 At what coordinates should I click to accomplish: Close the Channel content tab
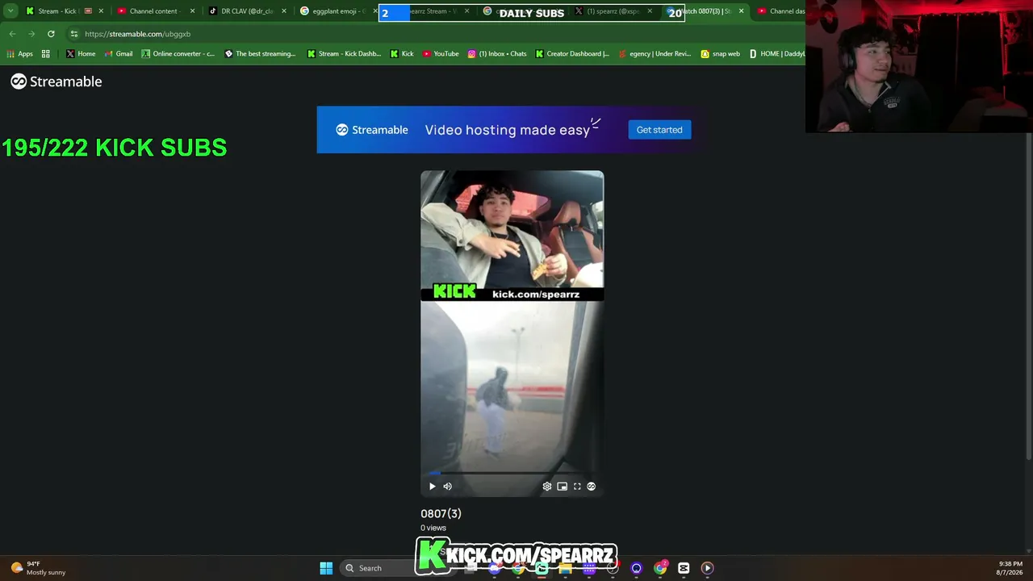192,11
